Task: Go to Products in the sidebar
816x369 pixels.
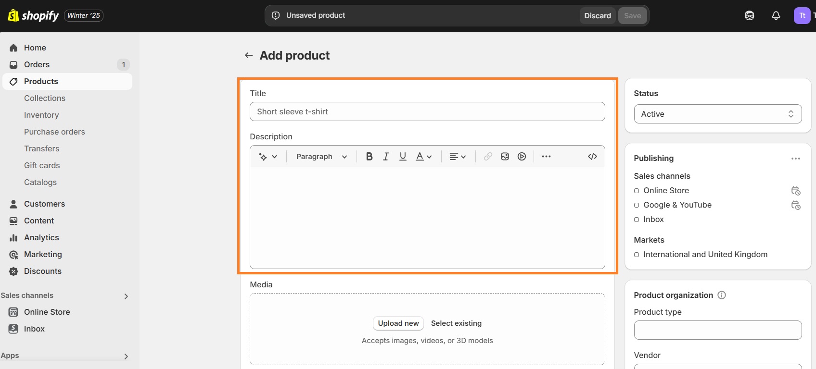Action: coord(67,81)
